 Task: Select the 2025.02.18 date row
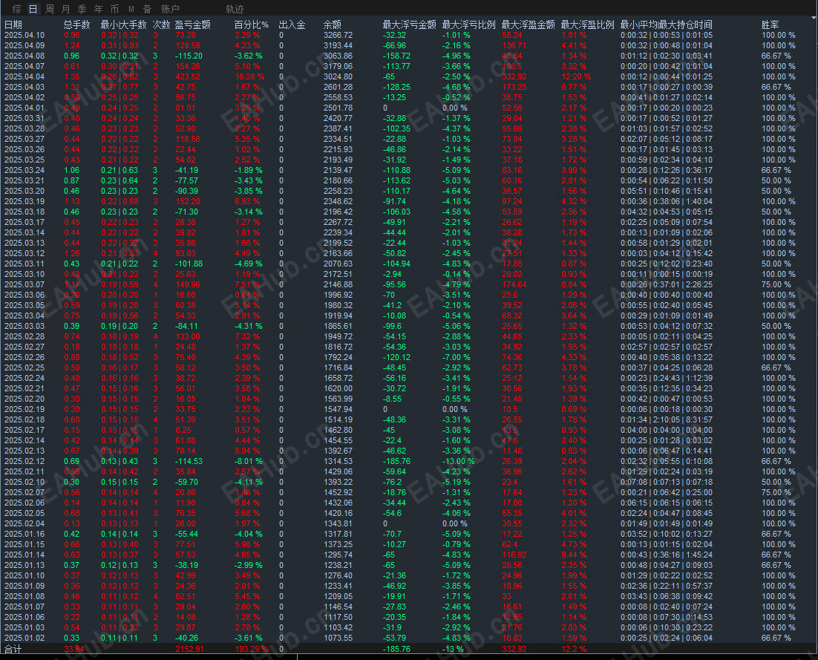click(x=24, y=419)
